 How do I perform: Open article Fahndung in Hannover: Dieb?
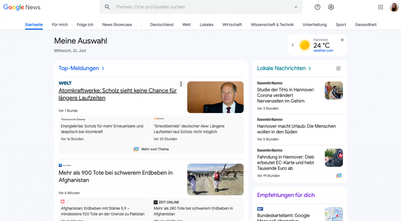pos(286,163)
